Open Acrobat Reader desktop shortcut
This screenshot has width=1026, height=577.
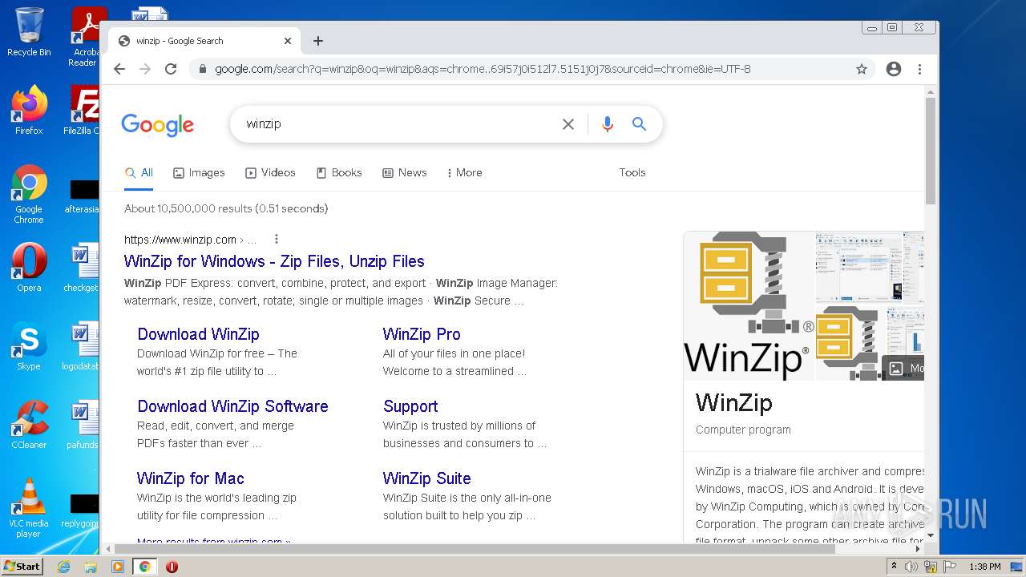point(86,37)
